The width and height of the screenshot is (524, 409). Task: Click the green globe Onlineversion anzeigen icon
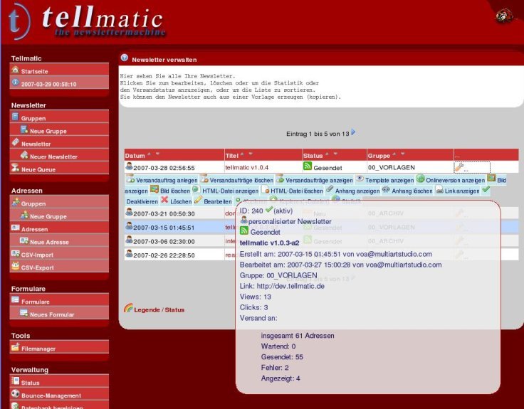(x=420, y=179)
